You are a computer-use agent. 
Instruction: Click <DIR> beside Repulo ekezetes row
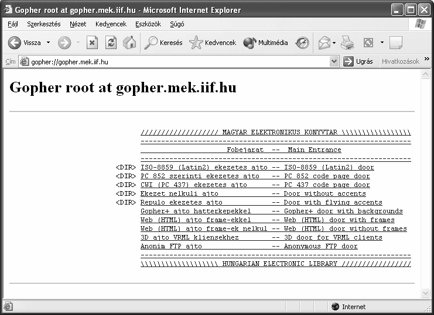click(x=126, y=202)
